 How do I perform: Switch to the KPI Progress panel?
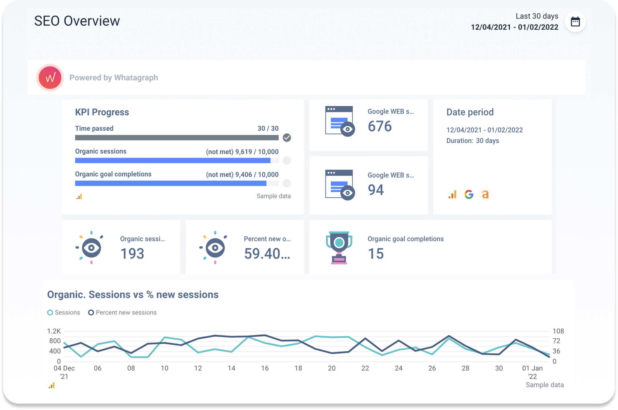tap(102, 112)
